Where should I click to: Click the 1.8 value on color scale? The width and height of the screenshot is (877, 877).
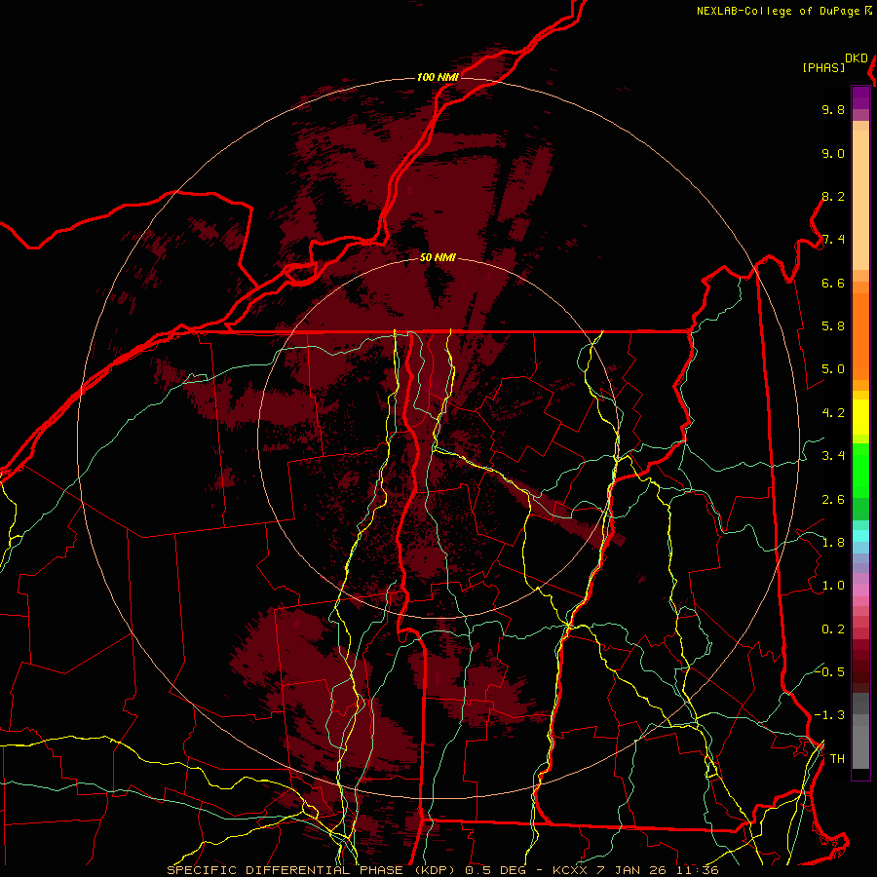click(833, 543)
